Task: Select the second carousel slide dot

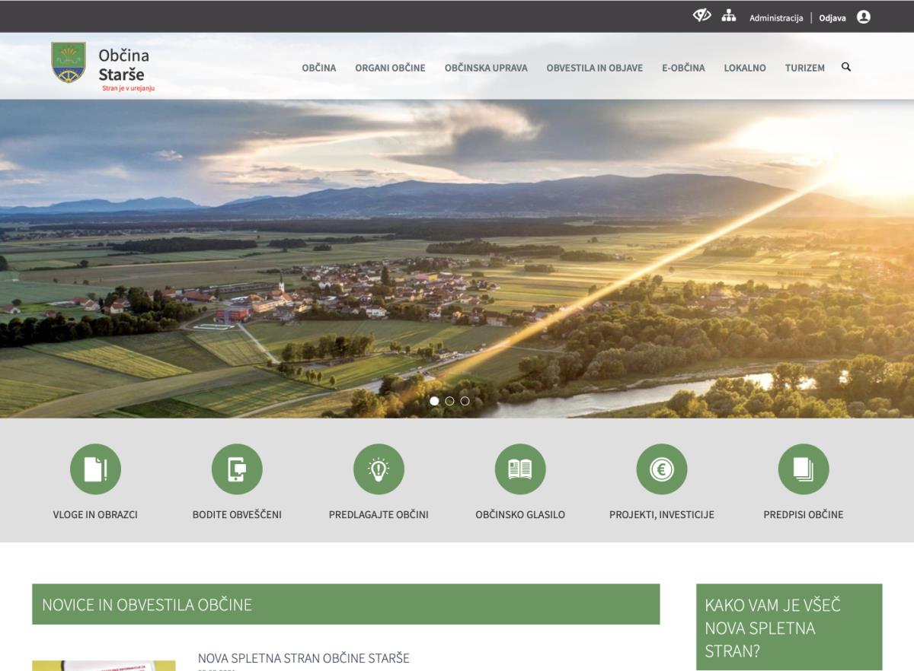Action: point(449,401)
